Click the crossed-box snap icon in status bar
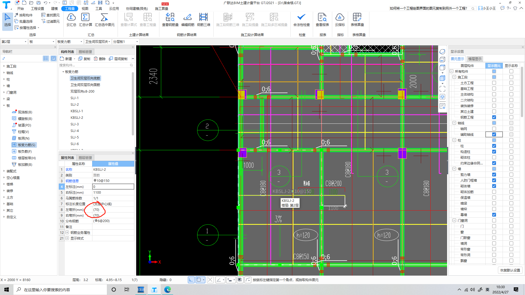Viewport: 525px width, 295px height. 210,280
